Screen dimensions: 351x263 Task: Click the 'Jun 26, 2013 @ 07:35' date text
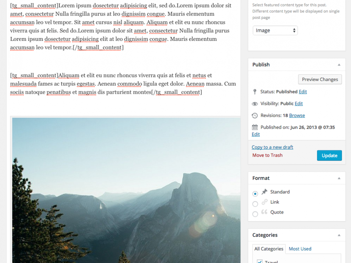pos(313,127)
